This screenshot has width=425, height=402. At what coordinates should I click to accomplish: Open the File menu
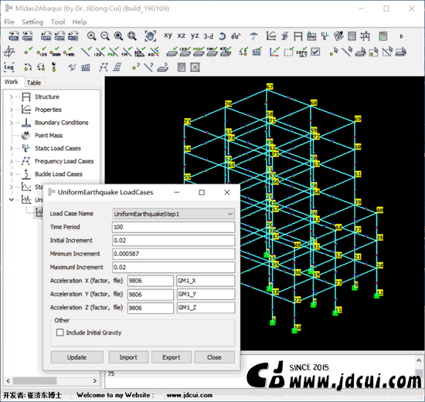coord(9,22)
